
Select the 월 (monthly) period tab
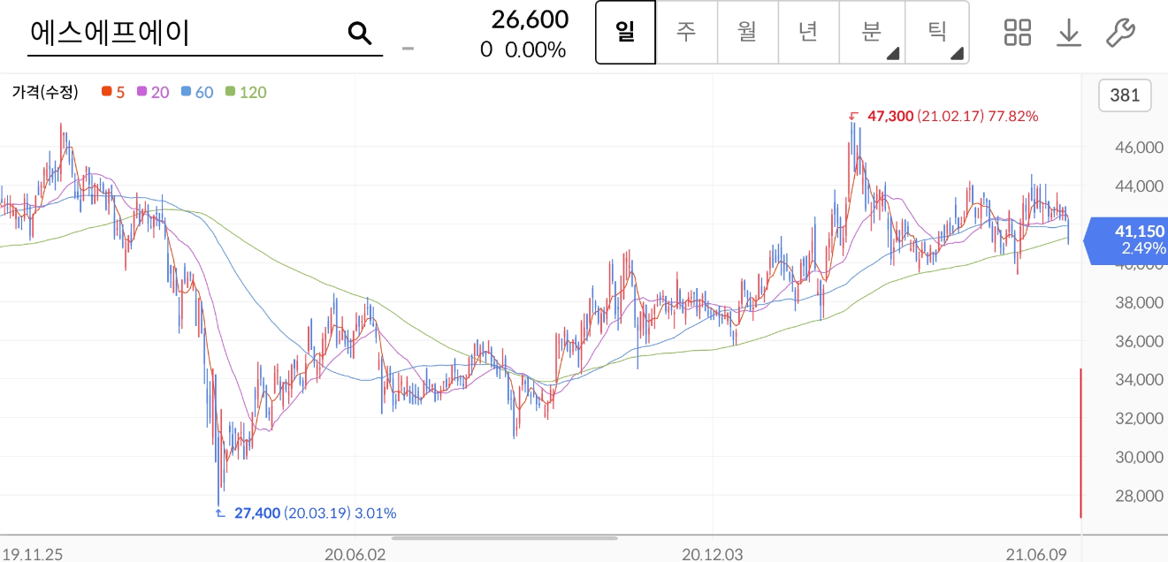point(747,33)
